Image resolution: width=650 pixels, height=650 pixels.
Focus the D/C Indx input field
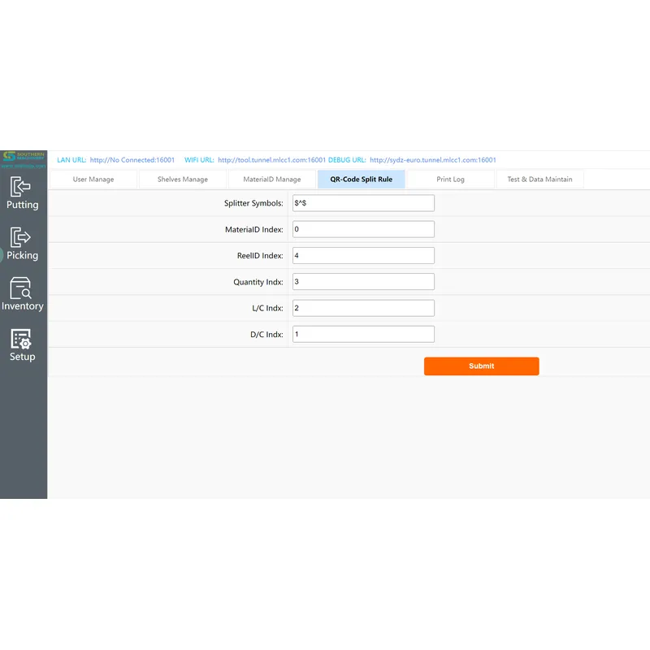363,333
